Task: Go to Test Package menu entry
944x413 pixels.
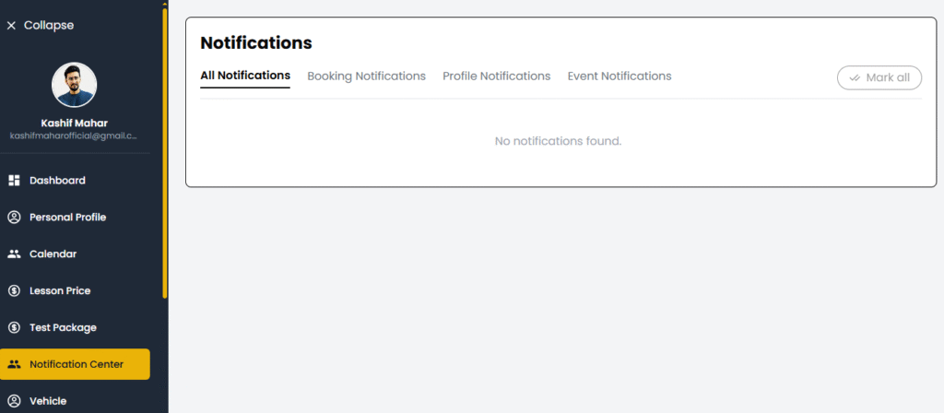Action: [63, 327]
